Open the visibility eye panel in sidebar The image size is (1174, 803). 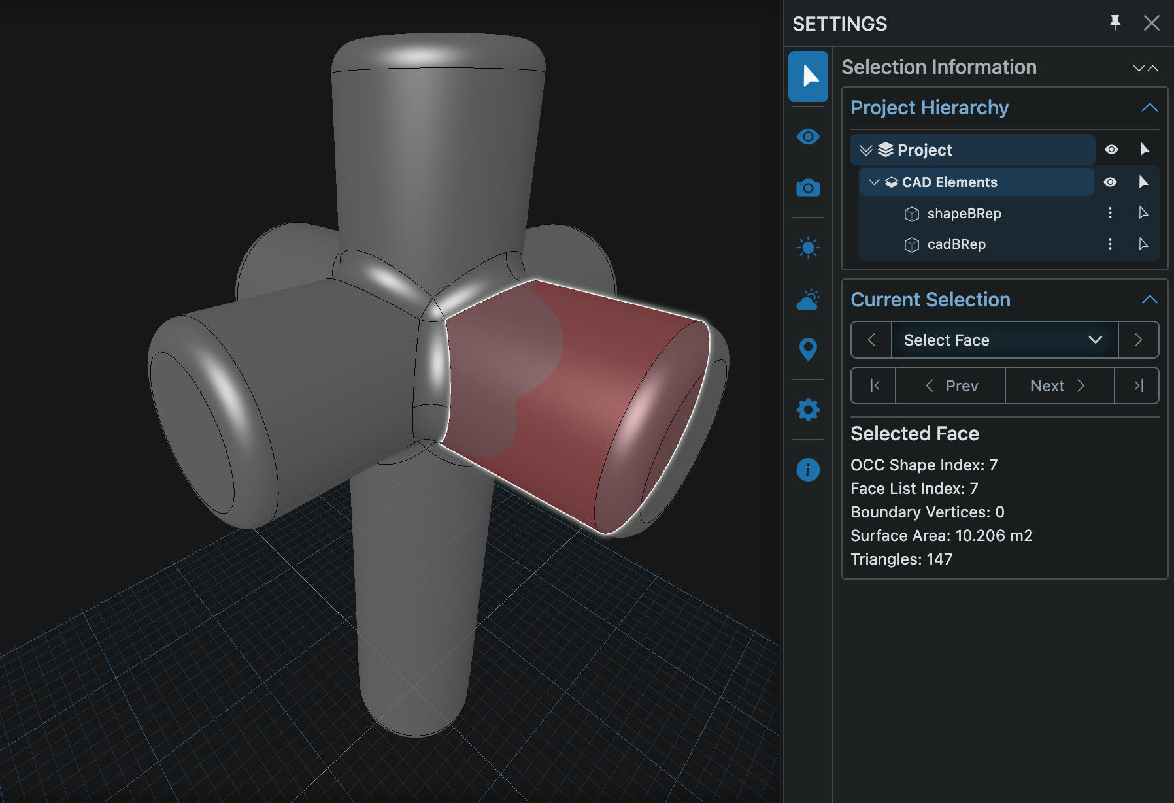pos(808,137)
